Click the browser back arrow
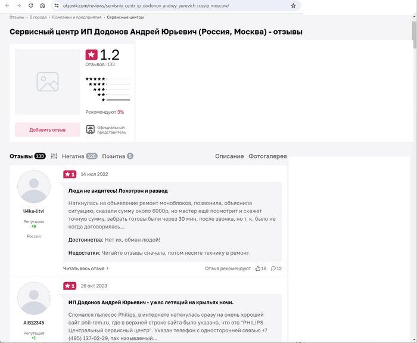 pos(7,5)
